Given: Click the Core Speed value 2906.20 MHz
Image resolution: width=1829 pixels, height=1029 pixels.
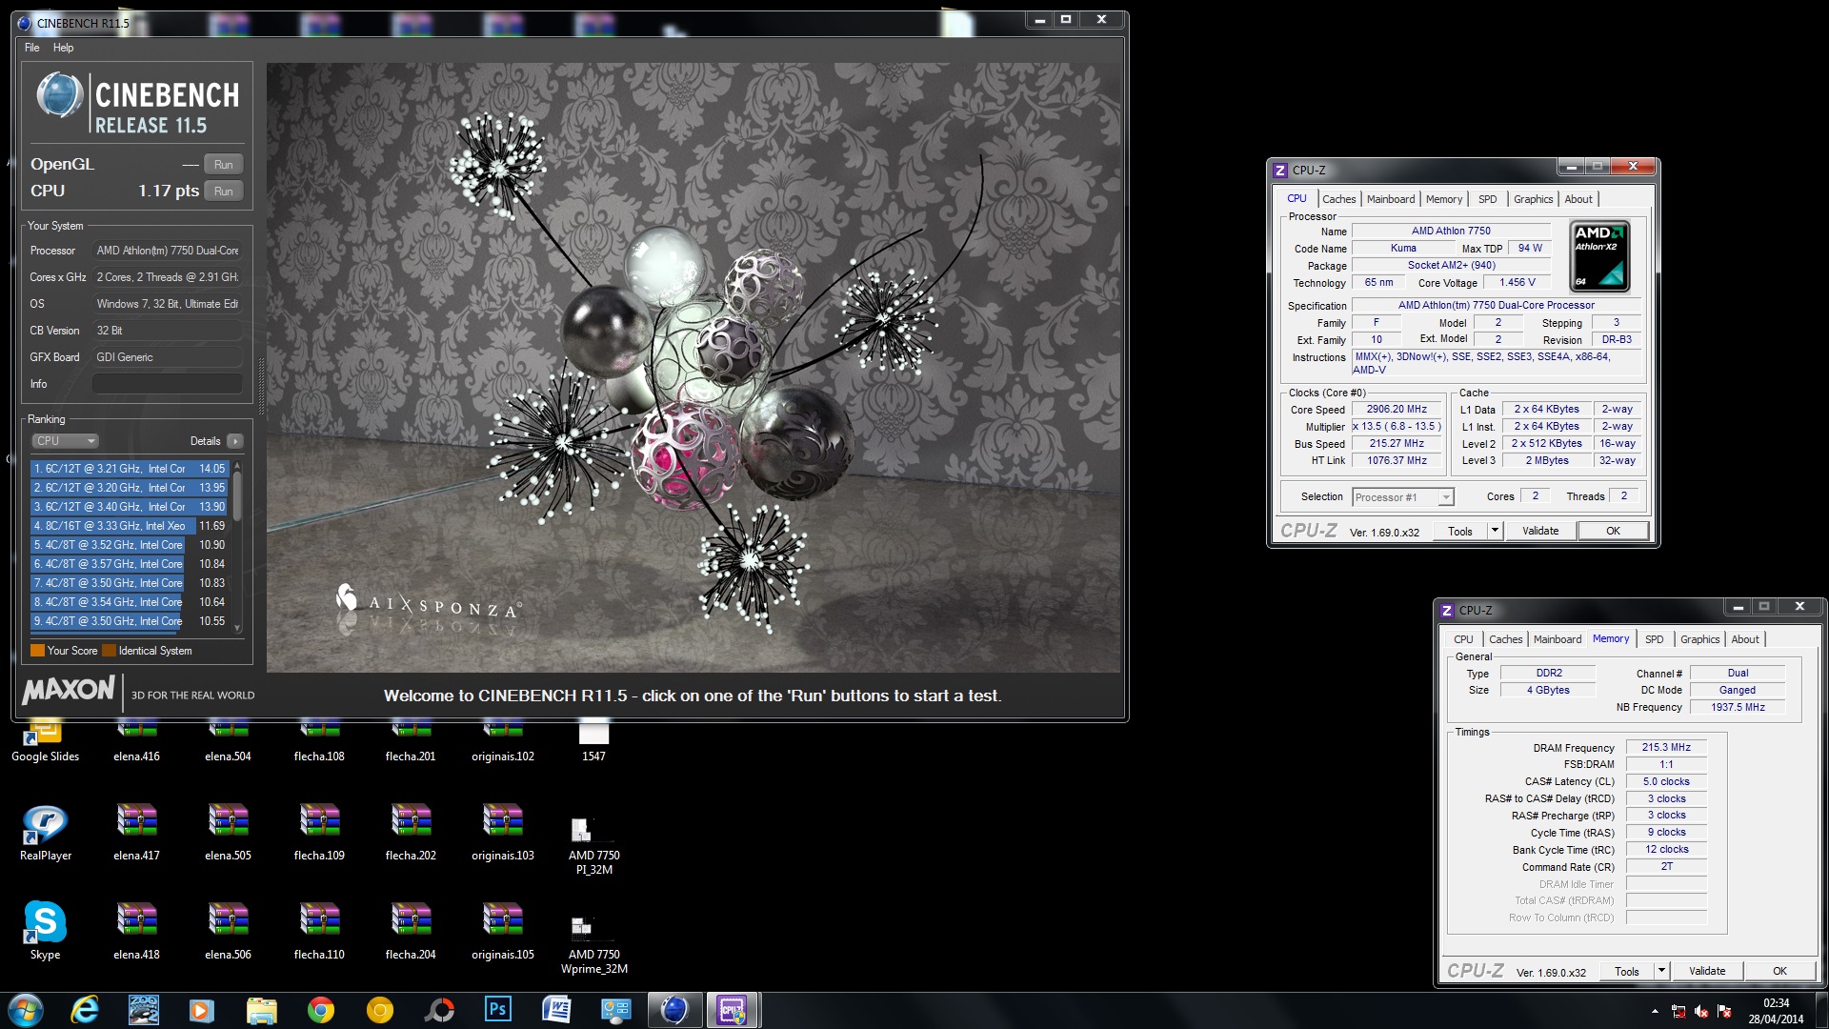Looking at the screenshot, I should [x=1397, y=410].
